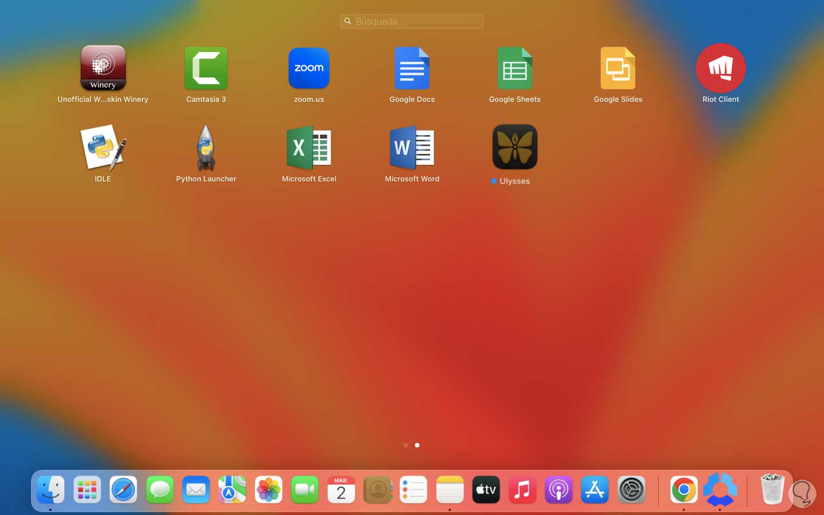The image size is (824, 515).
Task: Open Podcasts from the Dock
Action: click(x=559, y=490)
